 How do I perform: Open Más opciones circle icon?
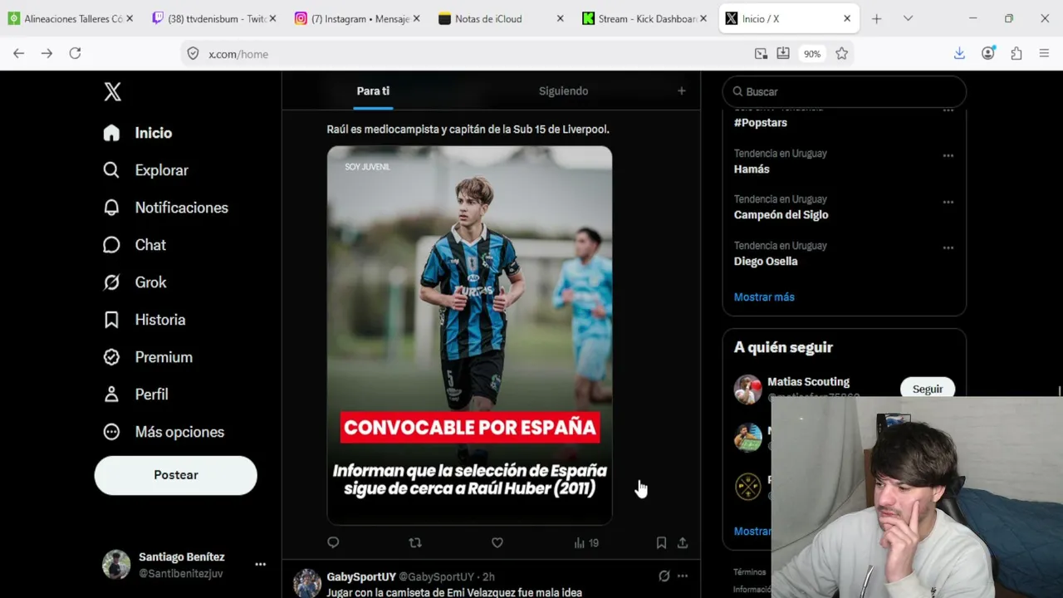coord(111,432)
